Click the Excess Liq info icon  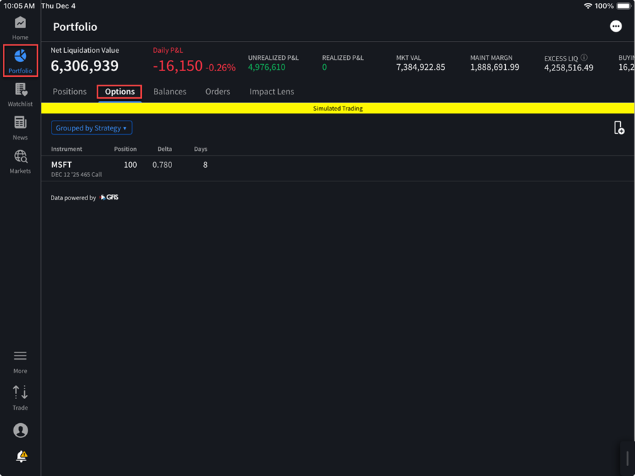point(584,58)
